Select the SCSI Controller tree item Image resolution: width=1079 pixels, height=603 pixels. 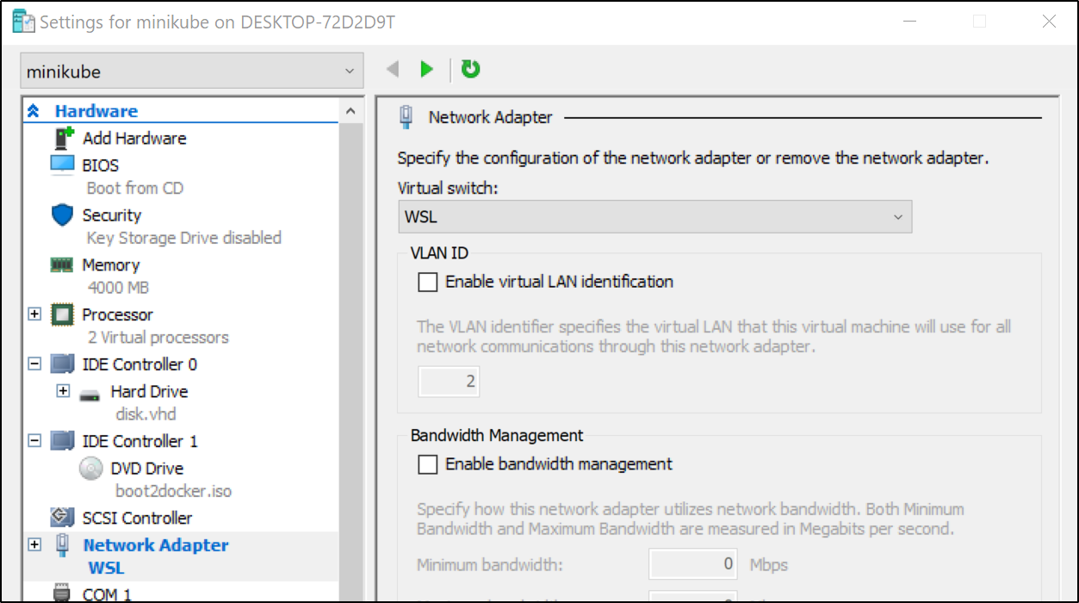[x=138, y=518]
